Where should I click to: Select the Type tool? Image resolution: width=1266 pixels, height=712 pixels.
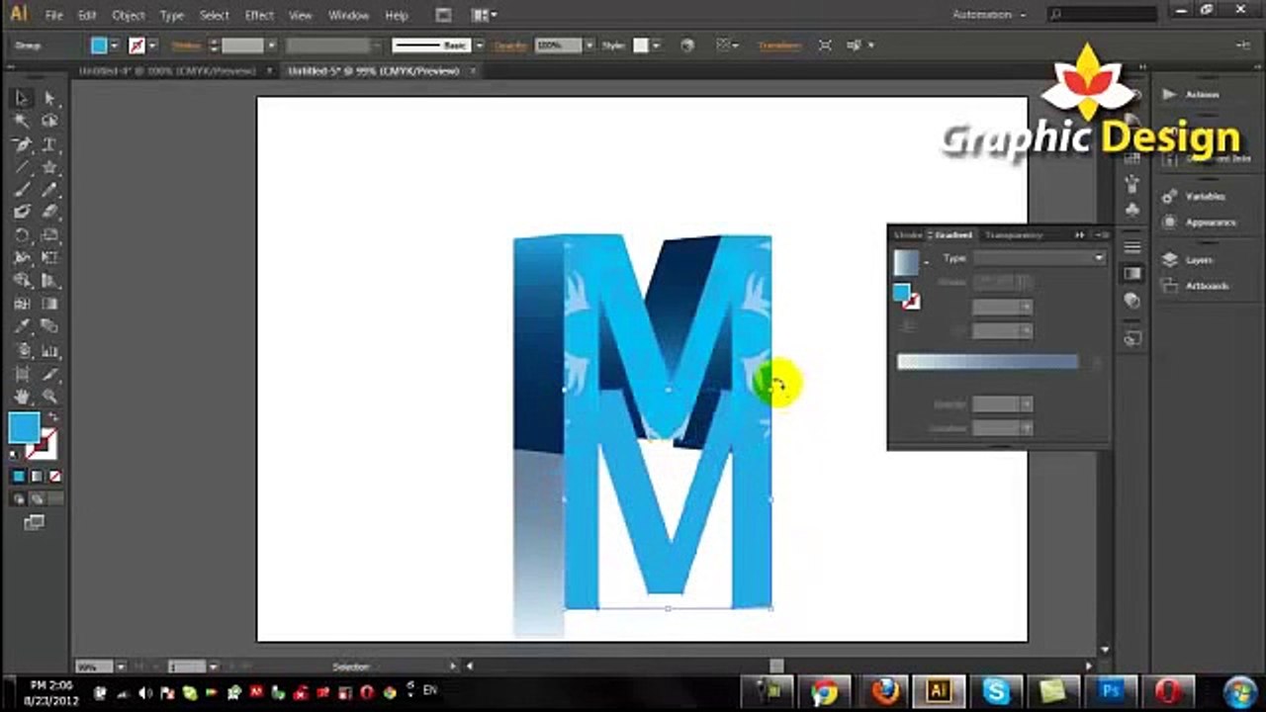(49, 144)
